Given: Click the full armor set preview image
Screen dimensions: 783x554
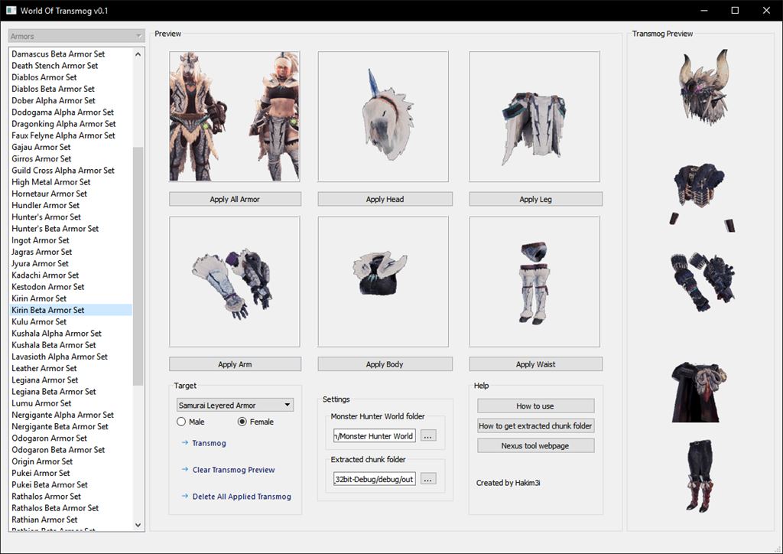Looking at the screenshot, I should coord(235,116).
